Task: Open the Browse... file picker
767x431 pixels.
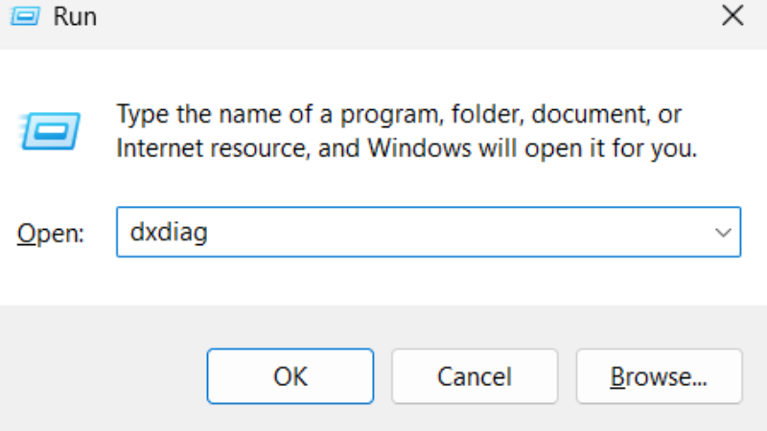Action: click(x=659, y=375)
